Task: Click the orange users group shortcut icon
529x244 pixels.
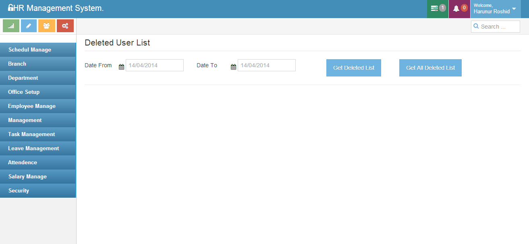Action: [x=47, y=26]
